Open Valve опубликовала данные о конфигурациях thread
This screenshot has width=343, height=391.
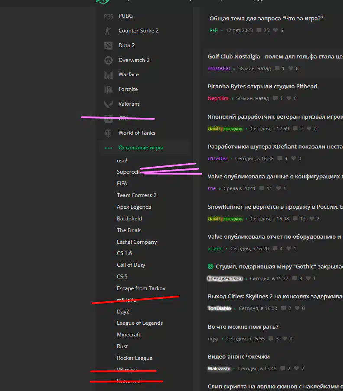pyautogui.click(x=275, y=177)
